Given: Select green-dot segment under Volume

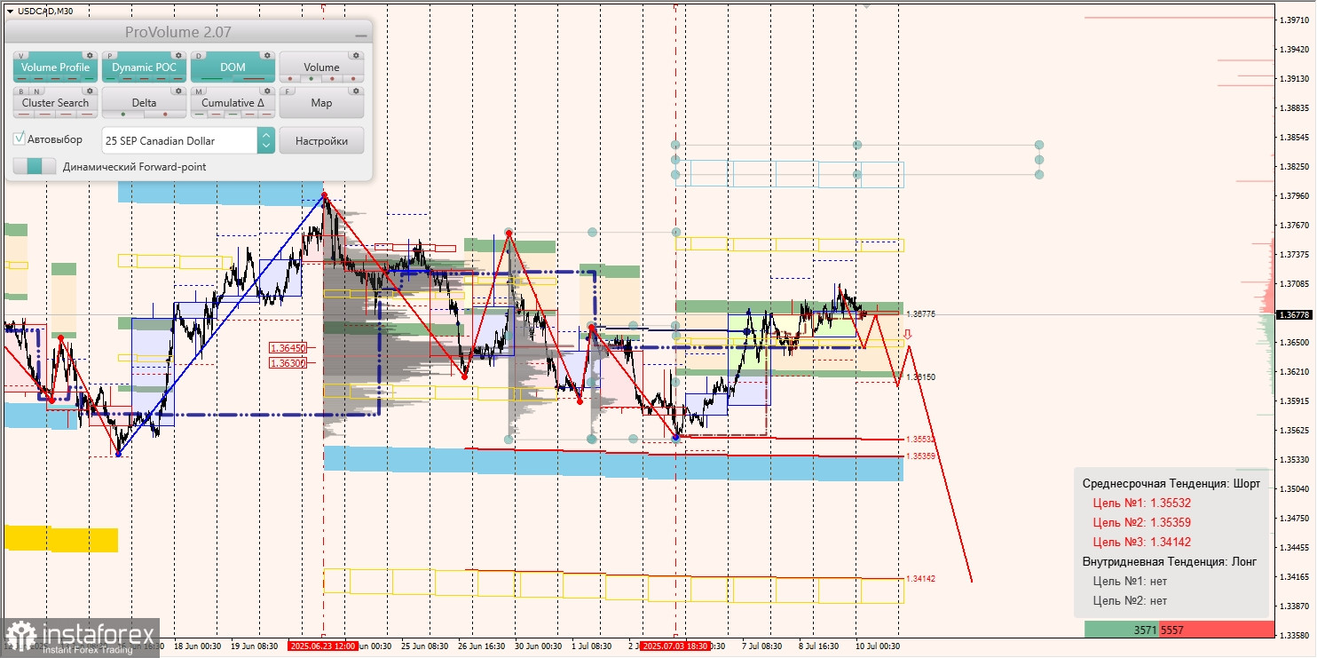Looking at the screenshot, I should [x=311, y=79].
